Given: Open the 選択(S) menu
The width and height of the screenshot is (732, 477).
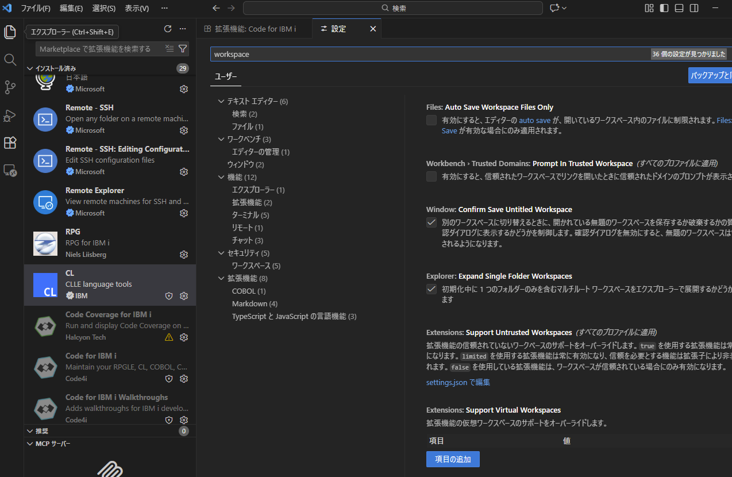Looking at the screenshot, I should point(104,8).
